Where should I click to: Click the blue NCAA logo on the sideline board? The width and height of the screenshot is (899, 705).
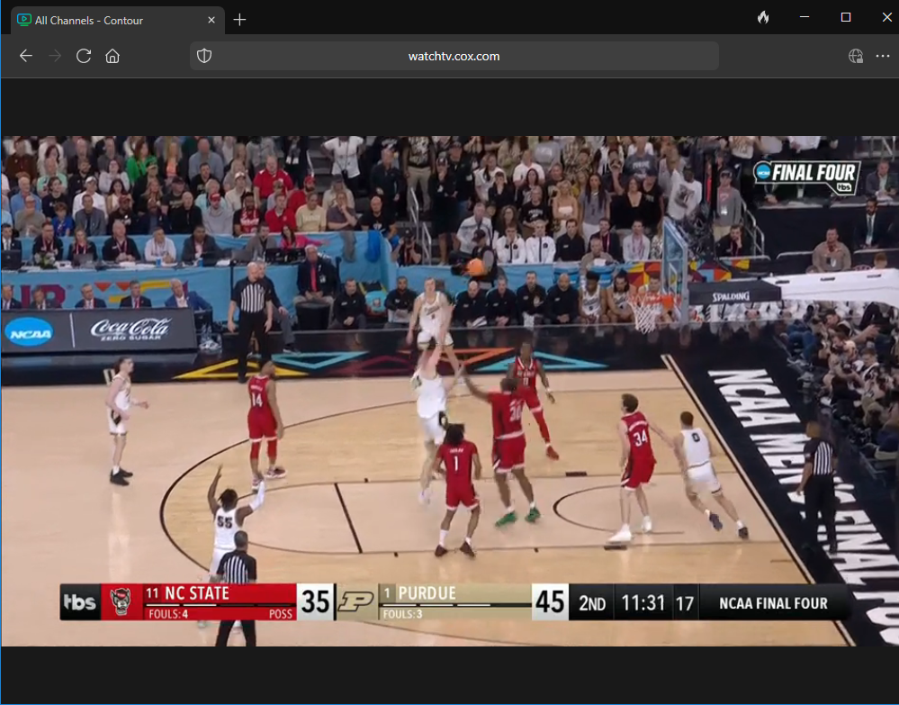pos(29,332)
